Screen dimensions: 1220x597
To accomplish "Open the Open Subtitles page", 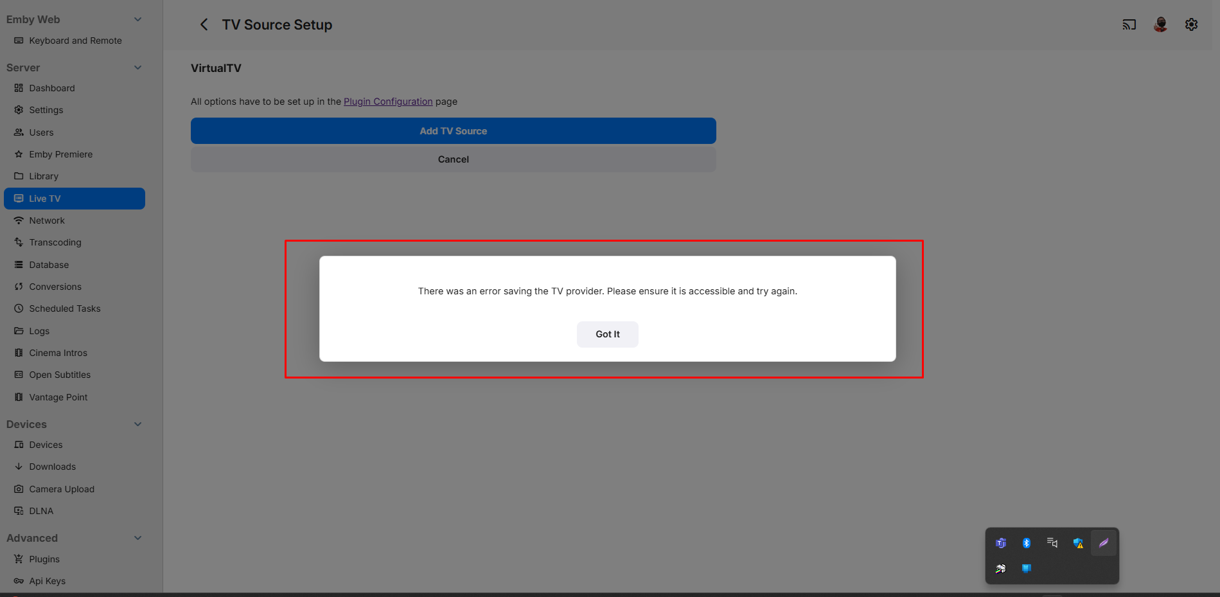I will (75, 375).
